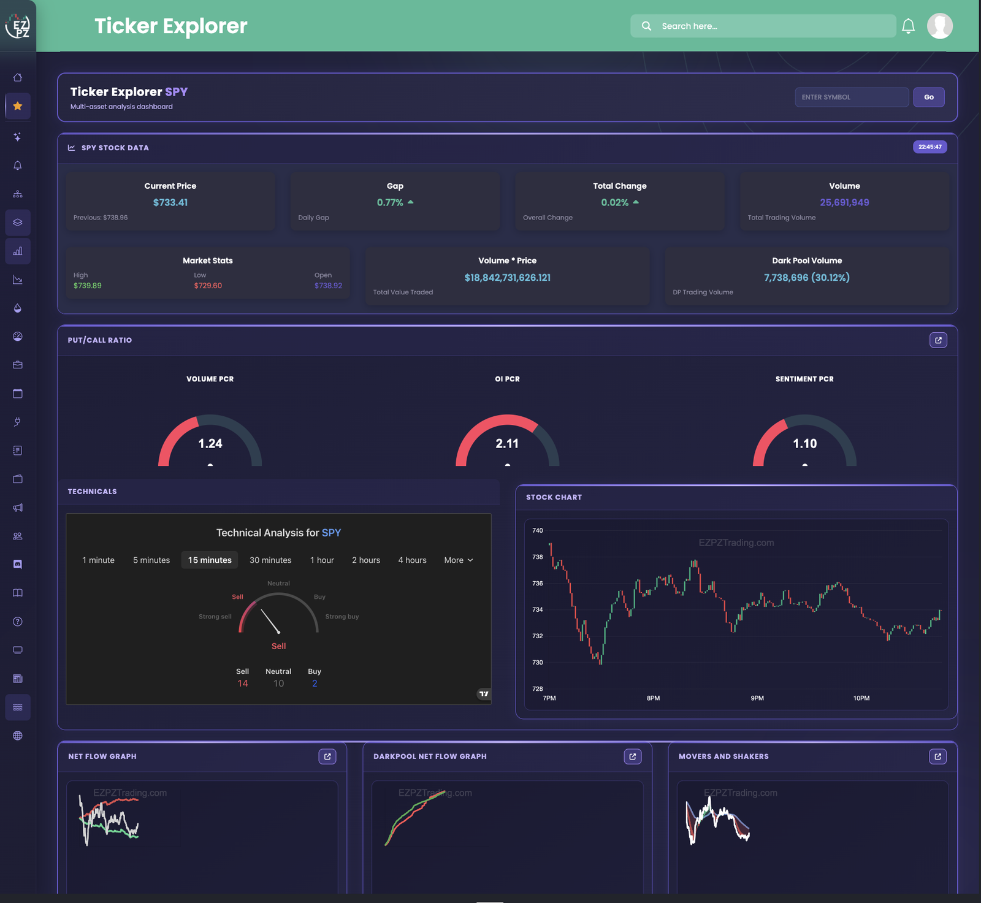Switch technicals to 1 hour tab
Image resolution: width=981 pixels, height=903 pixels.
tap(322, 560)
